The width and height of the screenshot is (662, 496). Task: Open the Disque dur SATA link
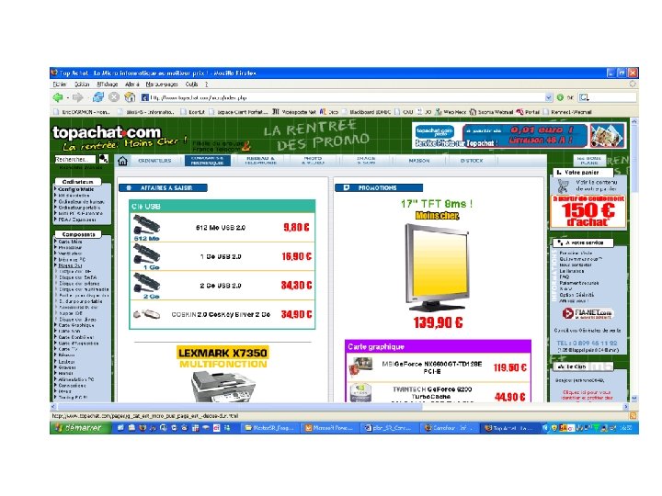click(x=78, y=277)
